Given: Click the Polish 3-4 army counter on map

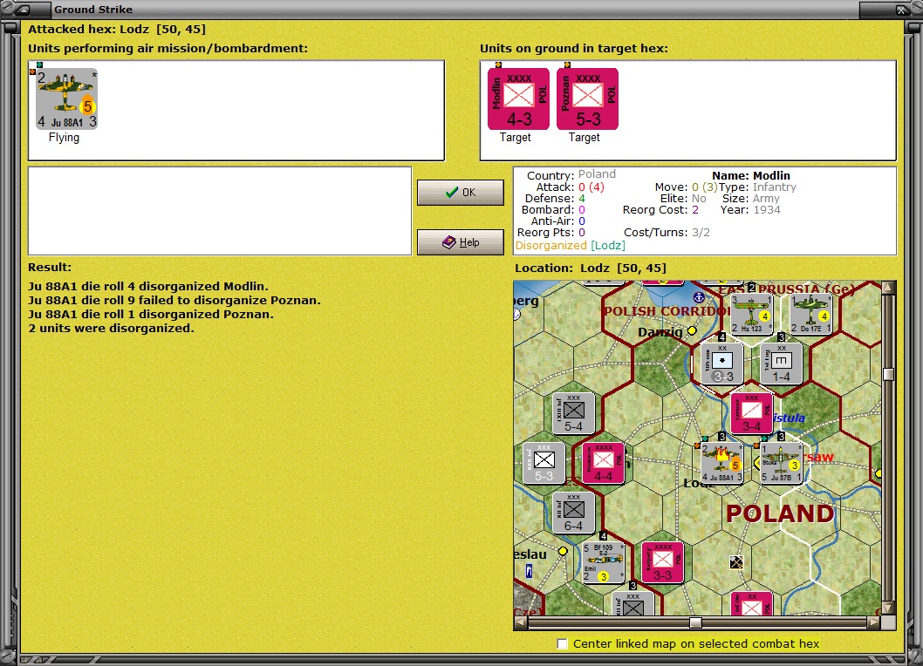Looking at the screenshot, I should [752, 413].
